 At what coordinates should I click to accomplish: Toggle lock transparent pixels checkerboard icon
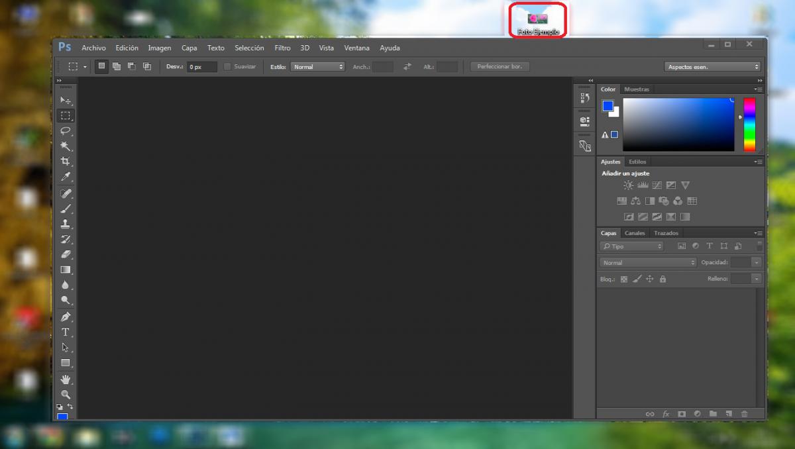tap(624, 279)
